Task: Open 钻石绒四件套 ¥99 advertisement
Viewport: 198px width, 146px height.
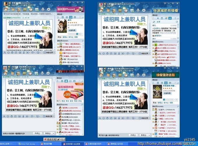Action: (x=70, y=91)
